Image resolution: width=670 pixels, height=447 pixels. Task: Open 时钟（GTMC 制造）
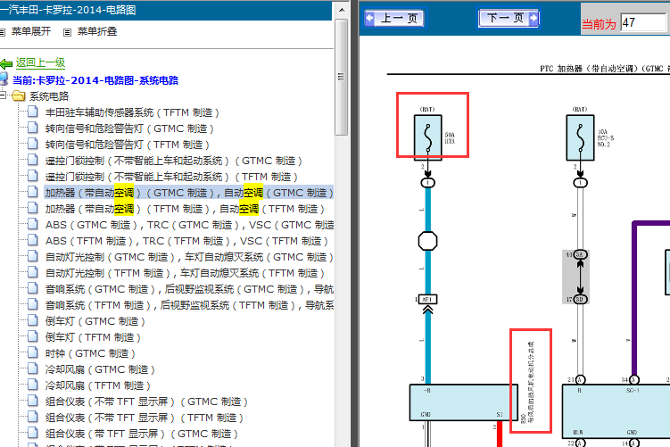(90, 353)
